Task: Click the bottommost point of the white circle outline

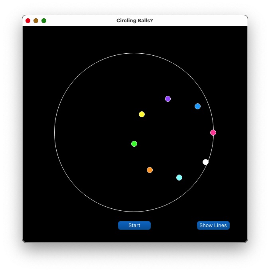Action: (x=134, y=212)
